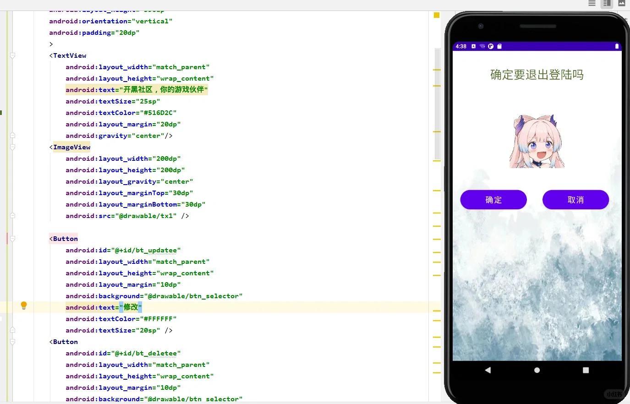Screen dimensions: 630x404
Task: Collapse the Button element fold region
Action: [12, 238]
